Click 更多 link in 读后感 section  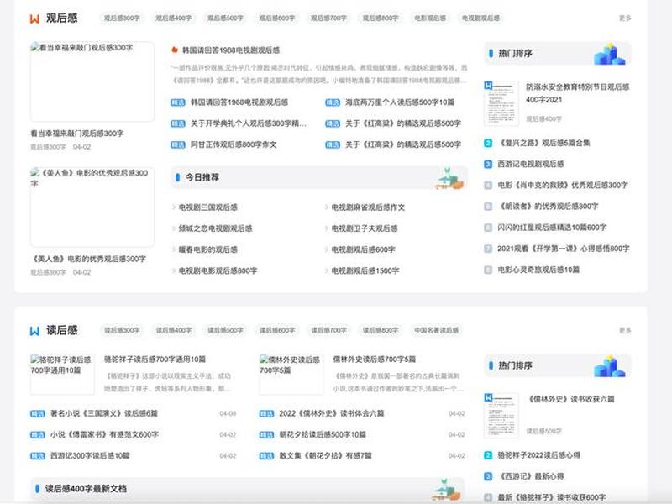tap(625, 330)
